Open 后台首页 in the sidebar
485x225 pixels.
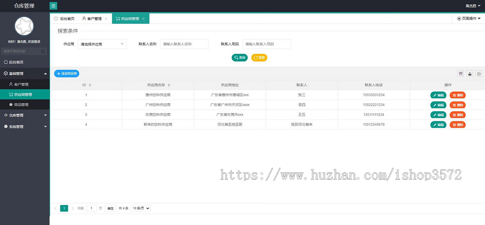[25, 62]
